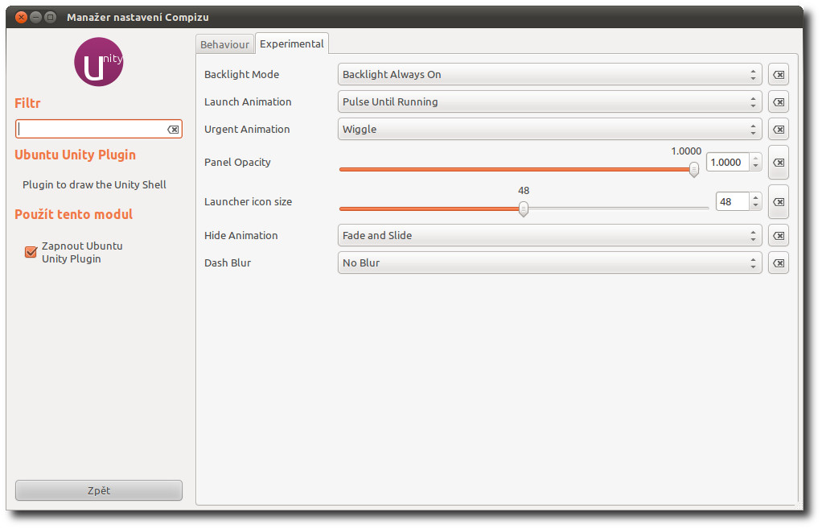This screenshot has height=529, width=822.
Task: Select the Experimental tab
Action: coord(291,43)
